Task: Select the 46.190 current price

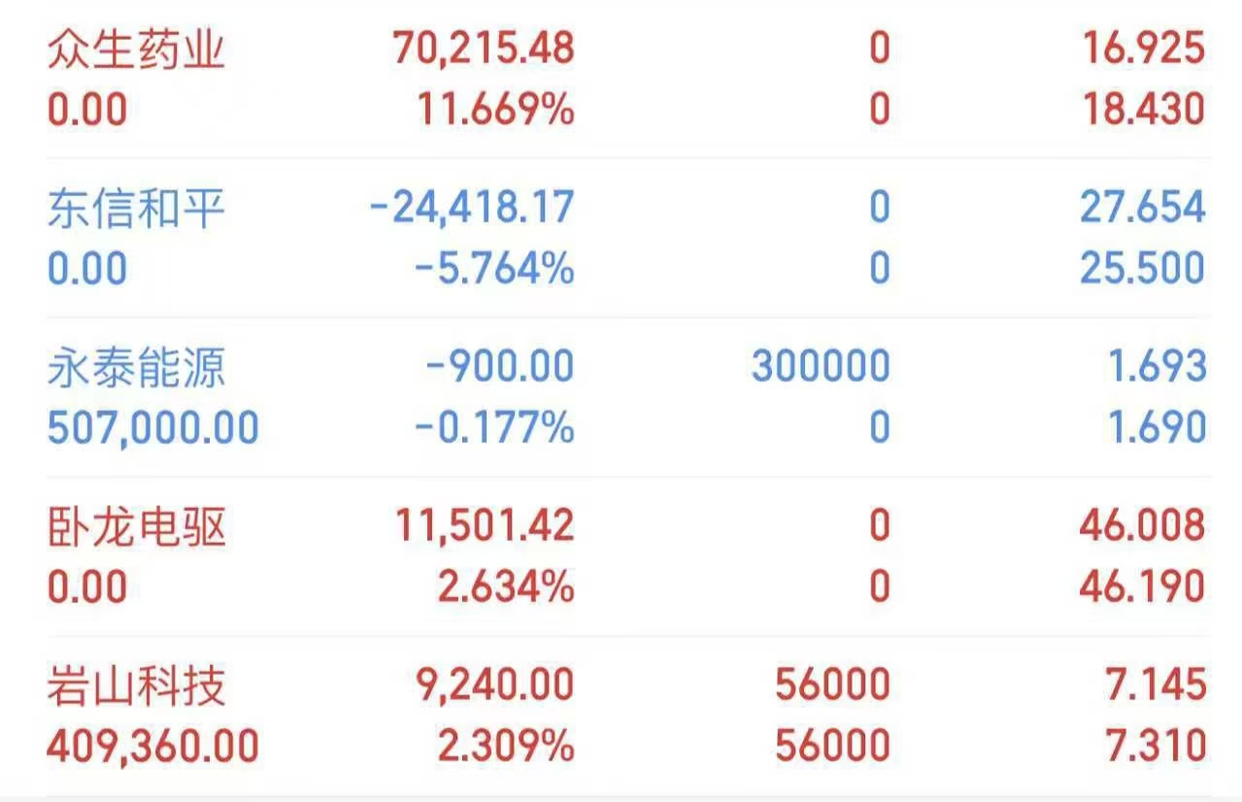Action: [1142, 586]
